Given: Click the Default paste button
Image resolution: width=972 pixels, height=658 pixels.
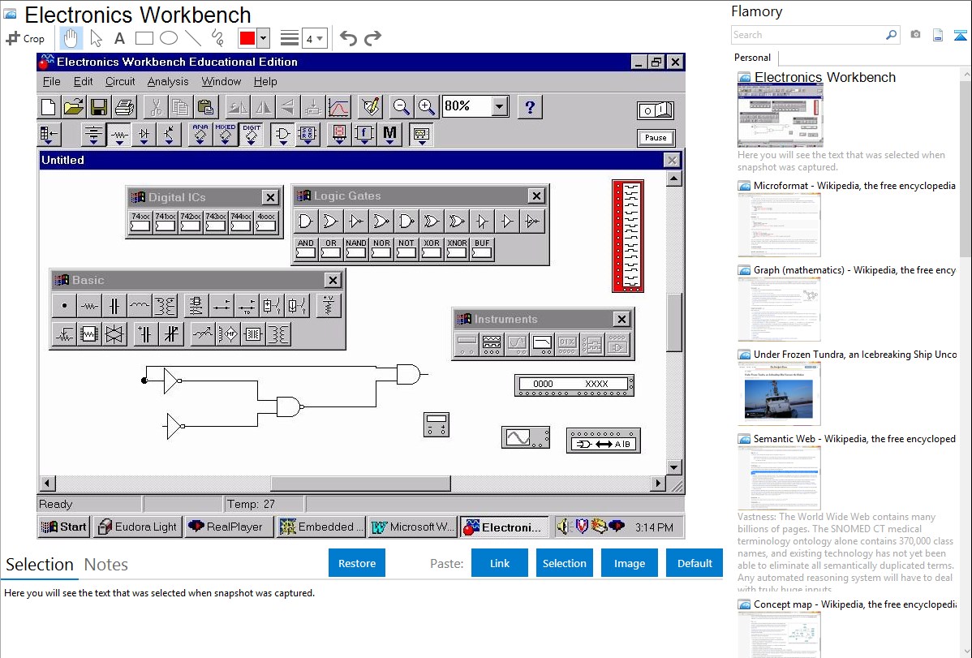Looking at the screenshot, I should pos(695,563).
